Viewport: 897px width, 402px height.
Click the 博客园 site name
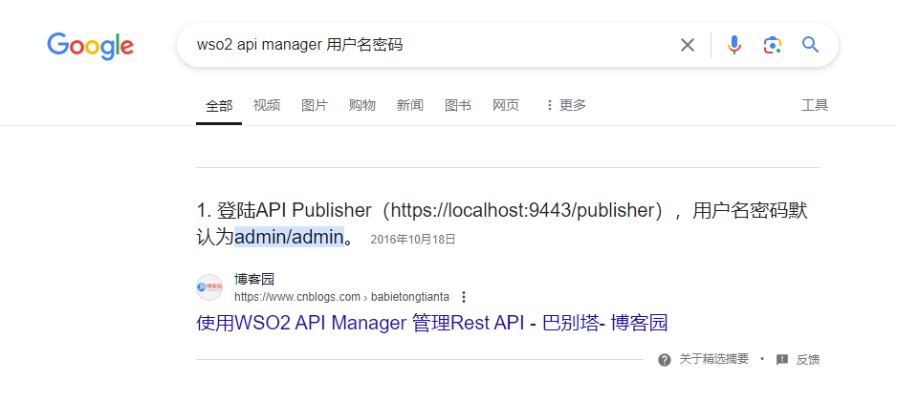click(x=254, y=279)
